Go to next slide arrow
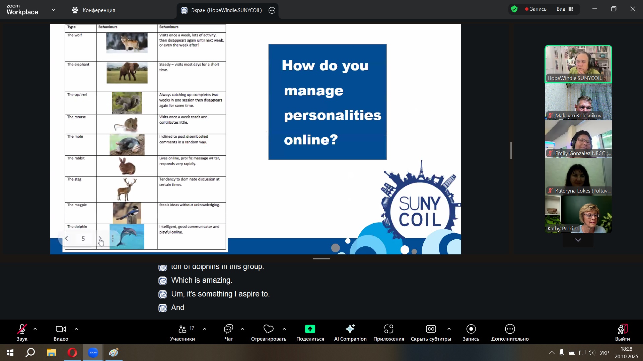This screenshot has height=361, width=643. pos(100,239)
